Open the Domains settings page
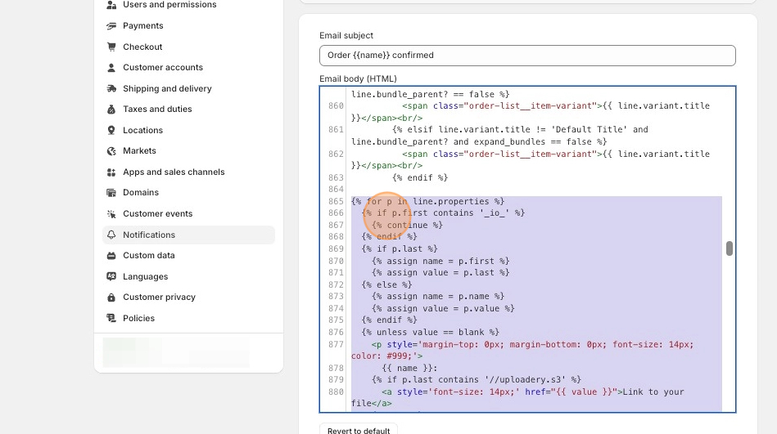The image size is (777, 434). point(141,192)
